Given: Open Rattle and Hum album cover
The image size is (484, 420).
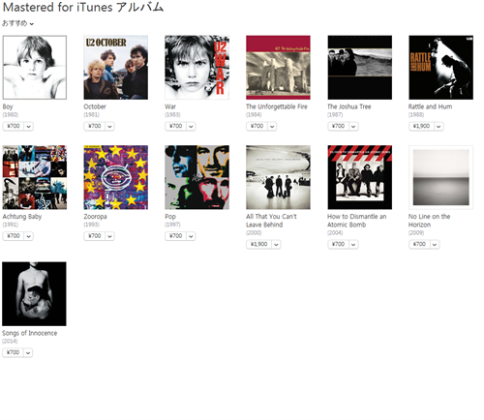Looking at the screenshot, I should pyautogui.click(x=441, y=68).
